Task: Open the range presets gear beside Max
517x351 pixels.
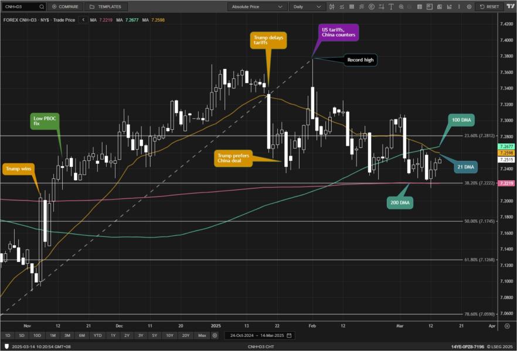Action: pyautogui.click(x=215, y=335)
